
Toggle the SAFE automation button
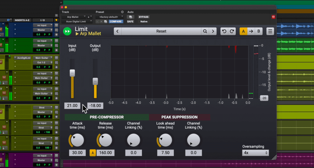[130, 22]
